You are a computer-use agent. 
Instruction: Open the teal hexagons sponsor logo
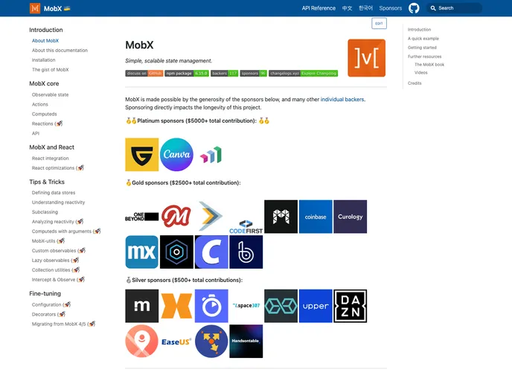[281, 306]
